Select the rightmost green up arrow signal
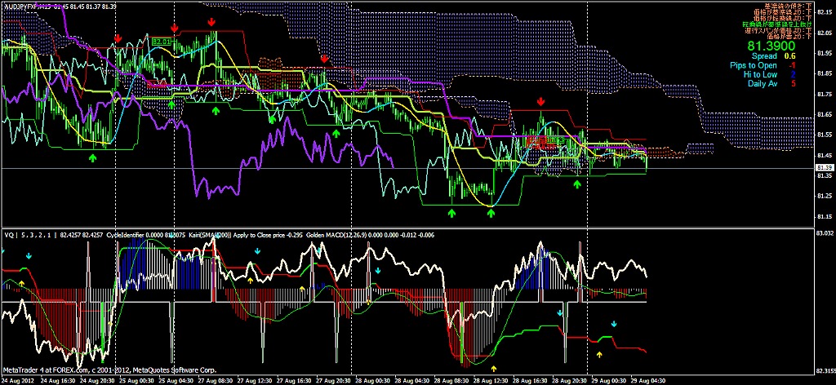Viewport: 836px width, 385px height. (x=577, y=184)
